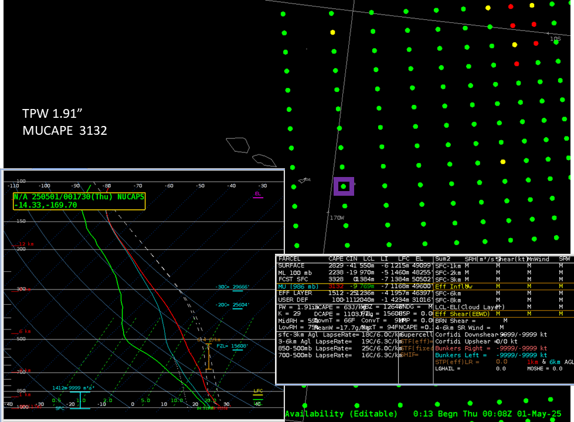
Task: Click the isolated yellow dot amid green points on map's right
Action: 503,162
